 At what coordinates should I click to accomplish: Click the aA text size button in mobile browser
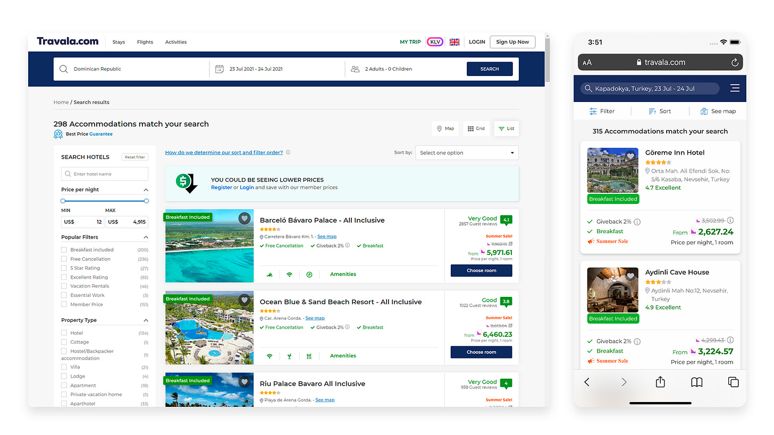pos(587,63)
